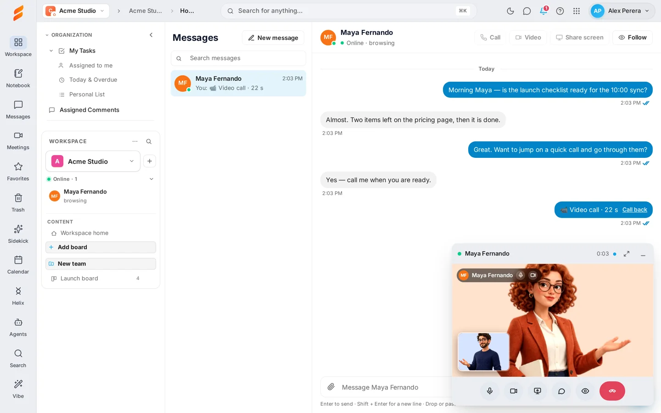Open Meetings from the left sidebar
Screen dimensions: 661x413
point(18,140)
